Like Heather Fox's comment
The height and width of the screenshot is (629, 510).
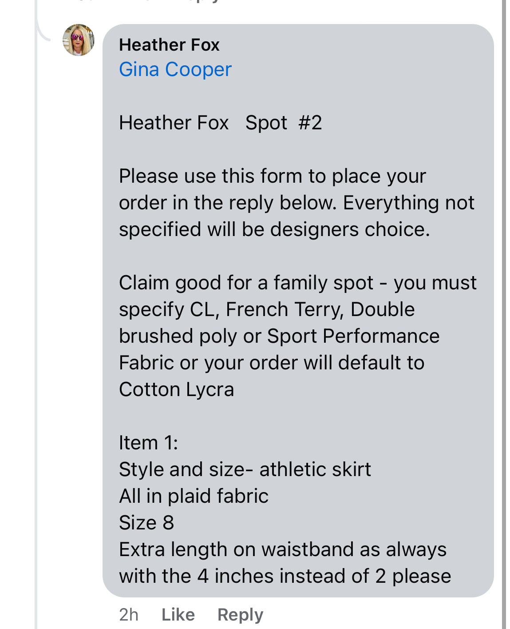tap(178, 615)
